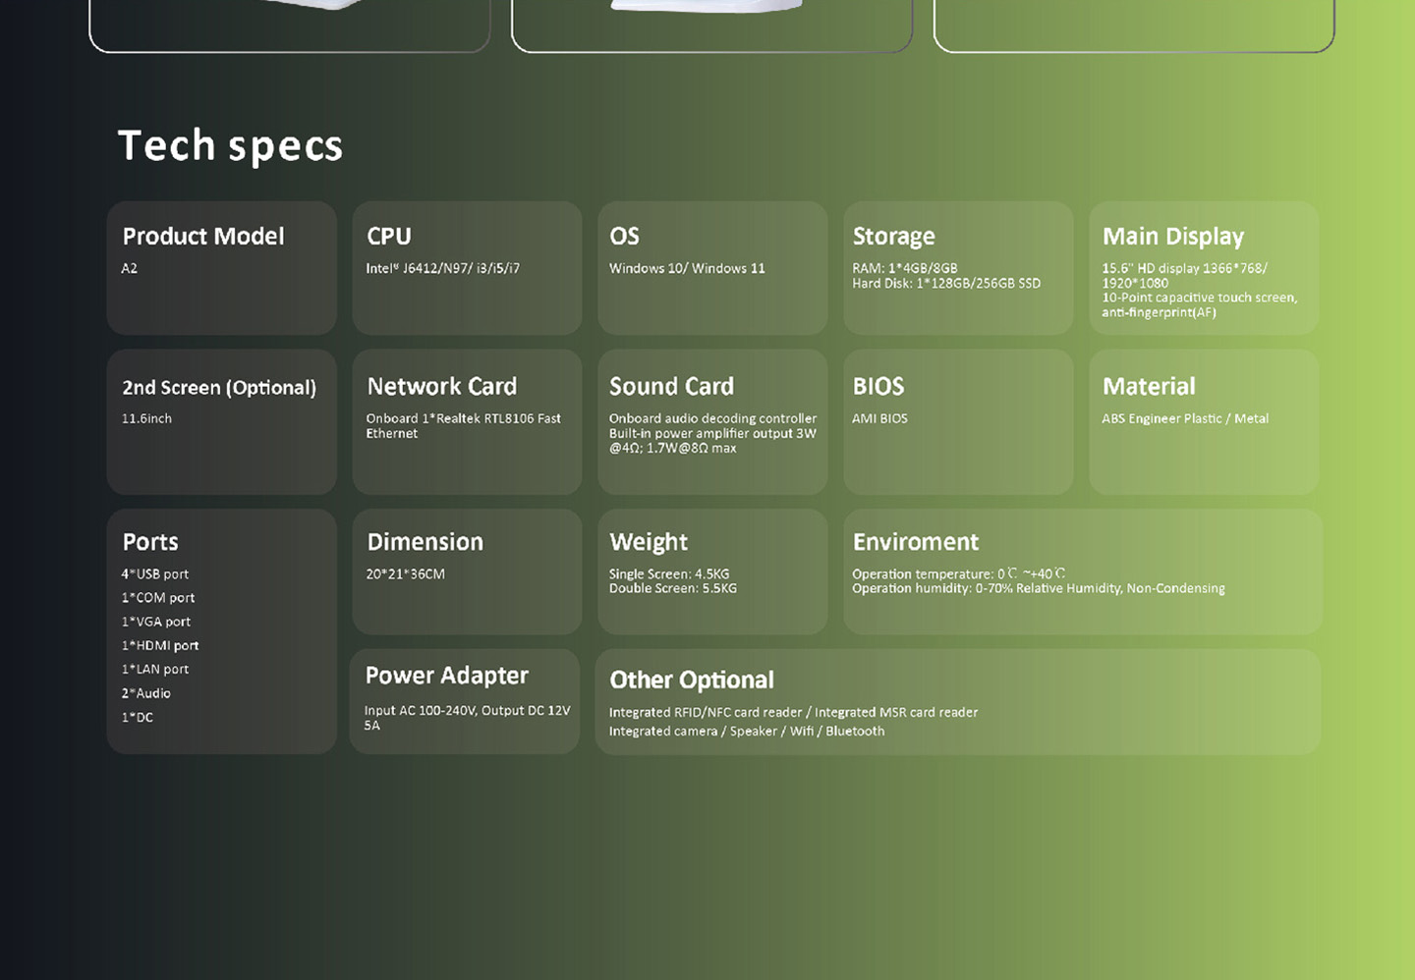Select the Dimension card heading
The width and height of the screenshot is (1415, 980).
tap(424, 542)
